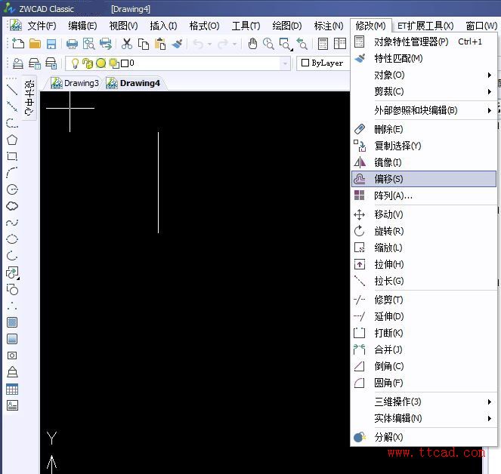Select the Circle tool

pos(12,189)
